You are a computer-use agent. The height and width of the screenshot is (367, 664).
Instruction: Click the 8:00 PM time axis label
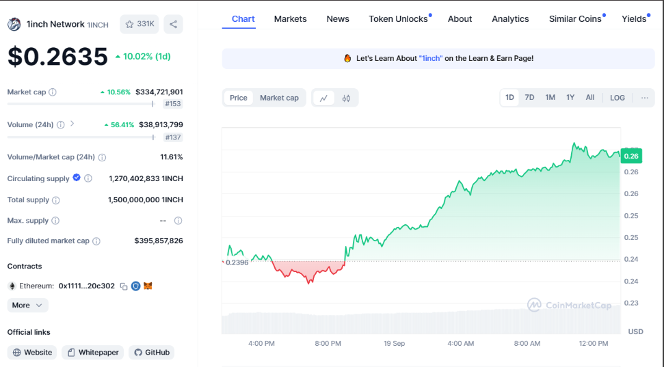click(x=328, y=343)
